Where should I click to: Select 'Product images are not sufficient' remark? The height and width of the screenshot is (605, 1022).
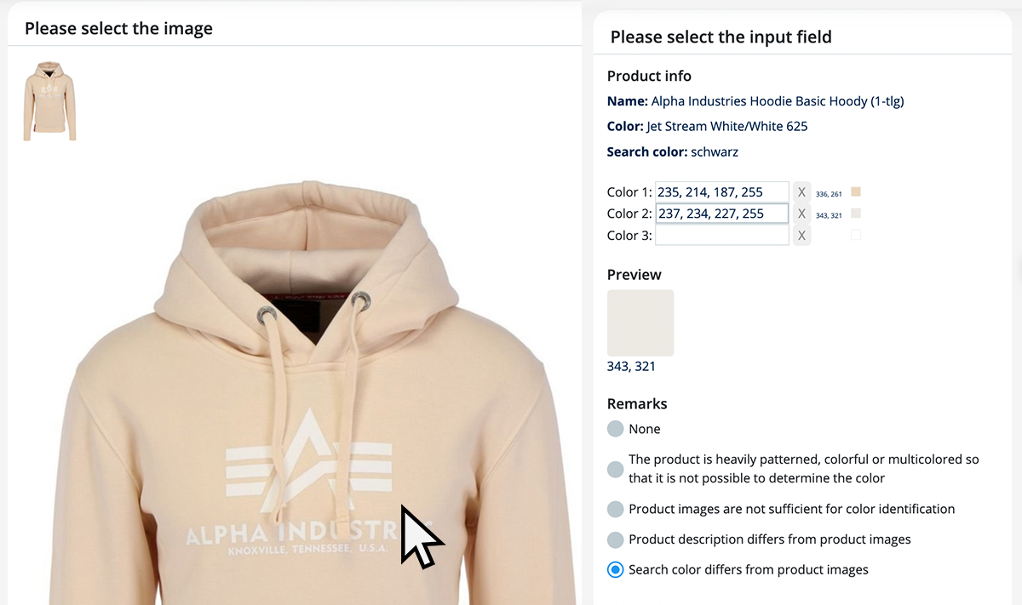tap(616, 509)
